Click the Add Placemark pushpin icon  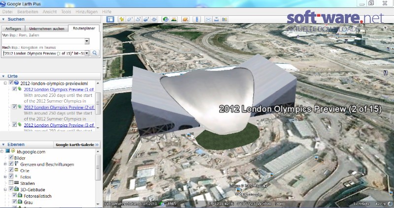pyautogui.click(x=122, y=19)
